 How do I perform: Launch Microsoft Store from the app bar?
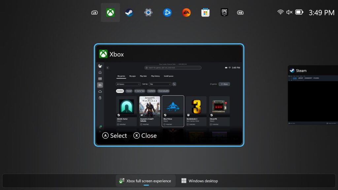[206, 13]
